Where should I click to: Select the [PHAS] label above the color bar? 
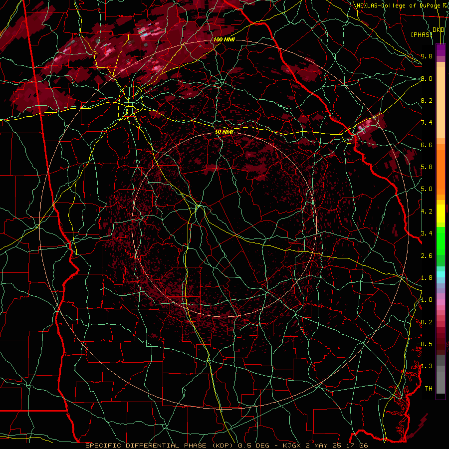tap(422, 35)
